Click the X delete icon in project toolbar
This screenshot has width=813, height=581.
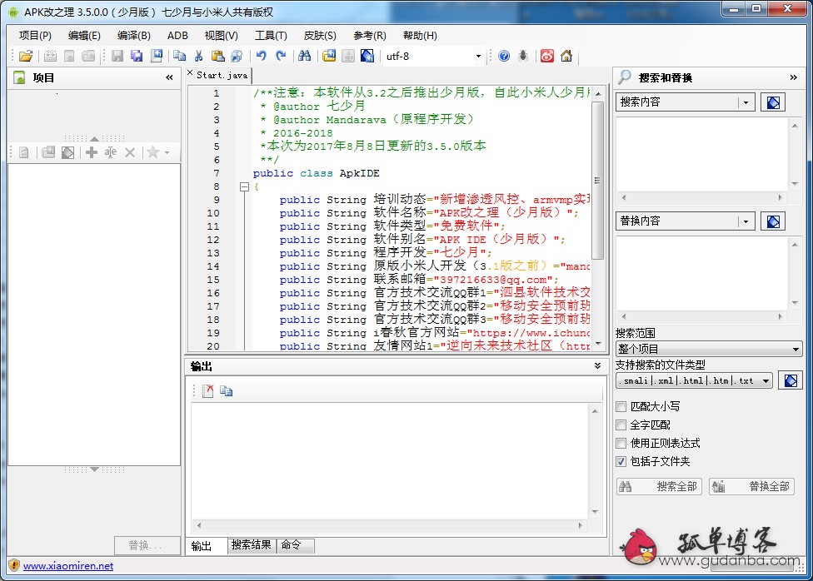click(130, 152)
